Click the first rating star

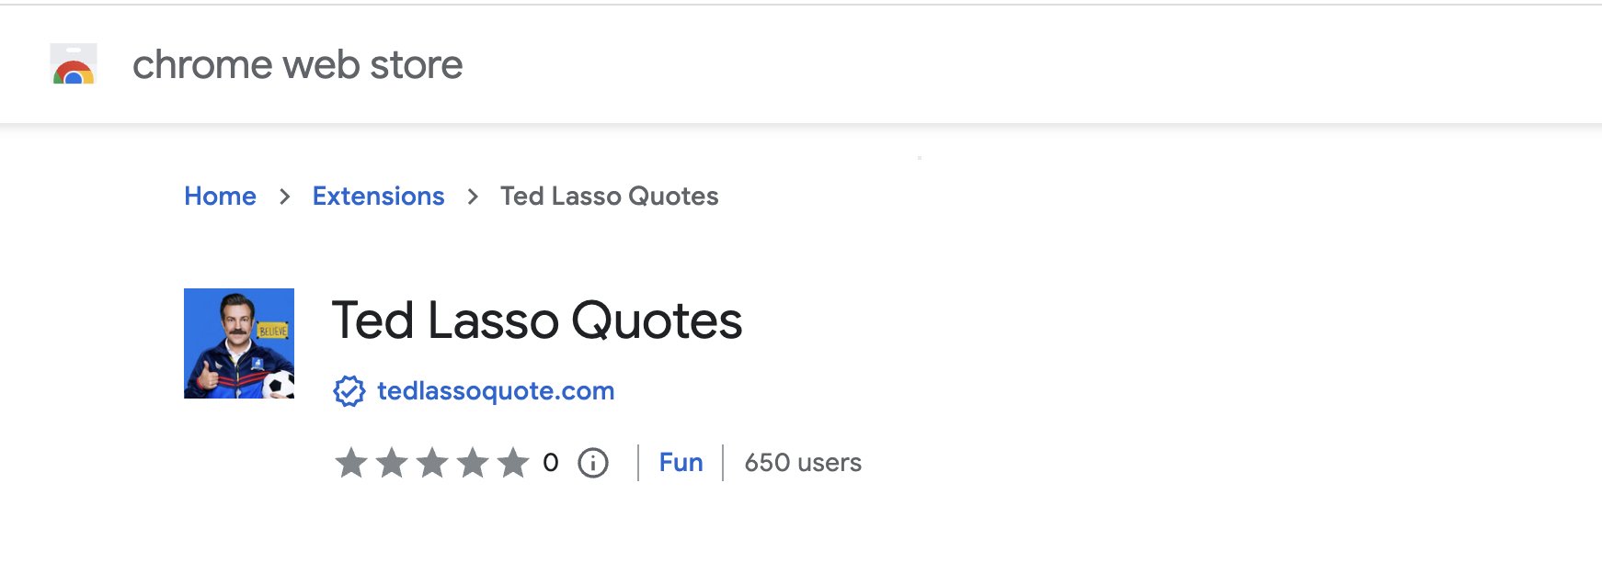pyautogui.click(x=351, y=463)
